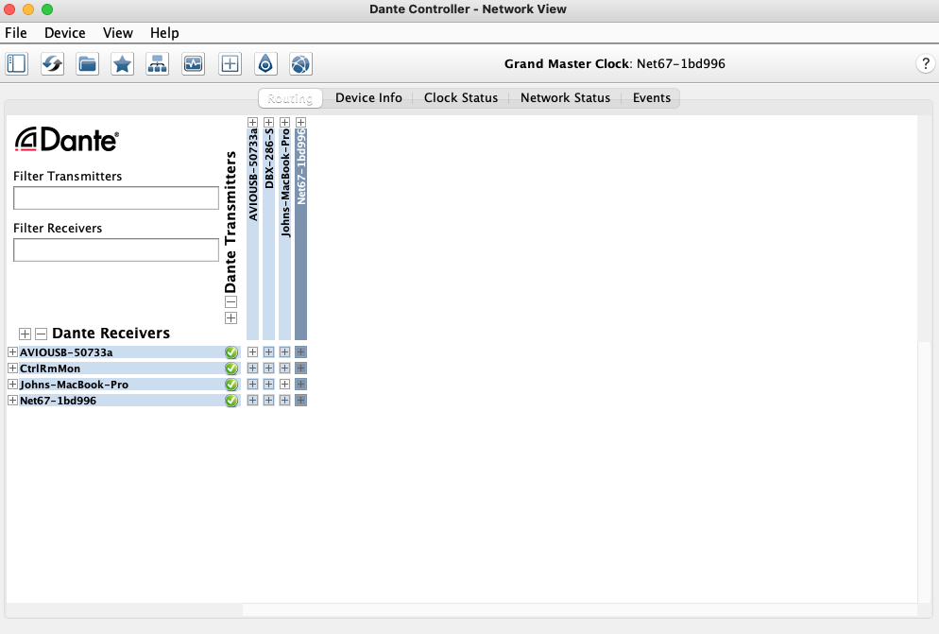Click the horizontal scrollbar below routing grid
Viewport: 939px width, 634px height.
[x=579, y=610]
